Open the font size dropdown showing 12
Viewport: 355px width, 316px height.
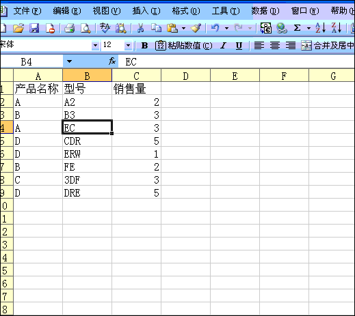[x=129, y=45]
